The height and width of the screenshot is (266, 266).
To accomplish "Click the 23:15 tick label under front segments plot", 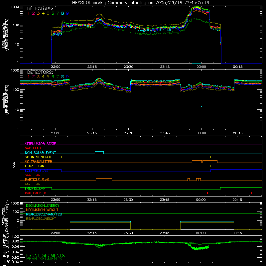I will [92, 67].
